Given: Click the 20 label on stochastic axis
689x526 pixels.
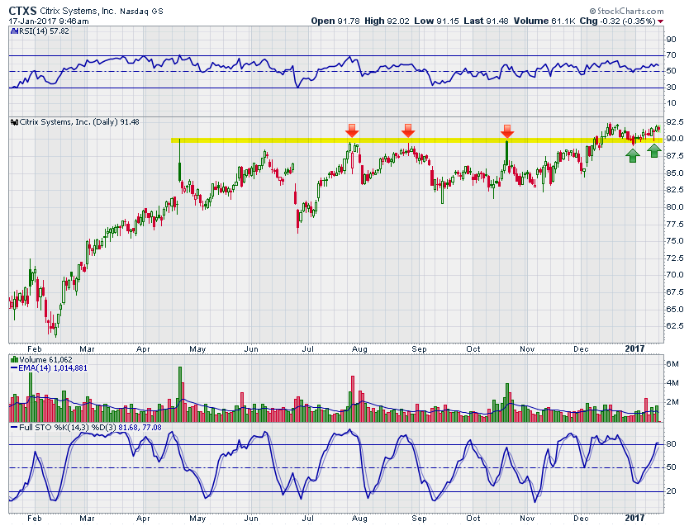Looking at the screenshot, I should pyautogui.click(x=671, y=490).
